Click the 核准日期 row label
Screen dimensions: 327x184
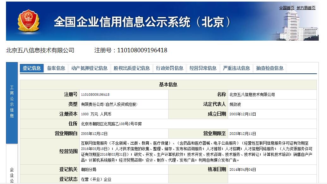(217, 170)
